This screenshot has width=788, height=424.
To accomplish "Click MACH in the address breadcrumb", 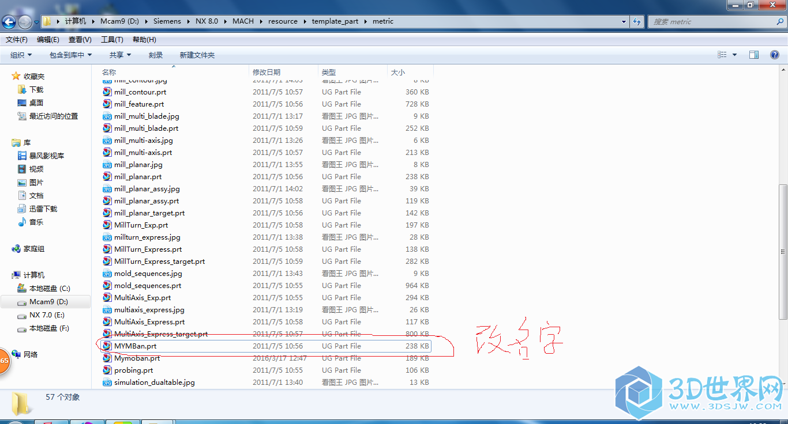I will point(243,21).
